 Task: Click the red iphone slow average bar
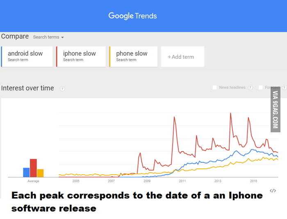pyautogui.click(x=33, y=168)
